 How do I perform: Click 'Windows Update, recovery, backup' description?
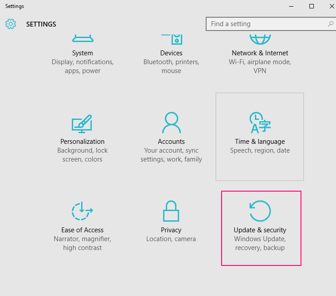pos(260,243)
